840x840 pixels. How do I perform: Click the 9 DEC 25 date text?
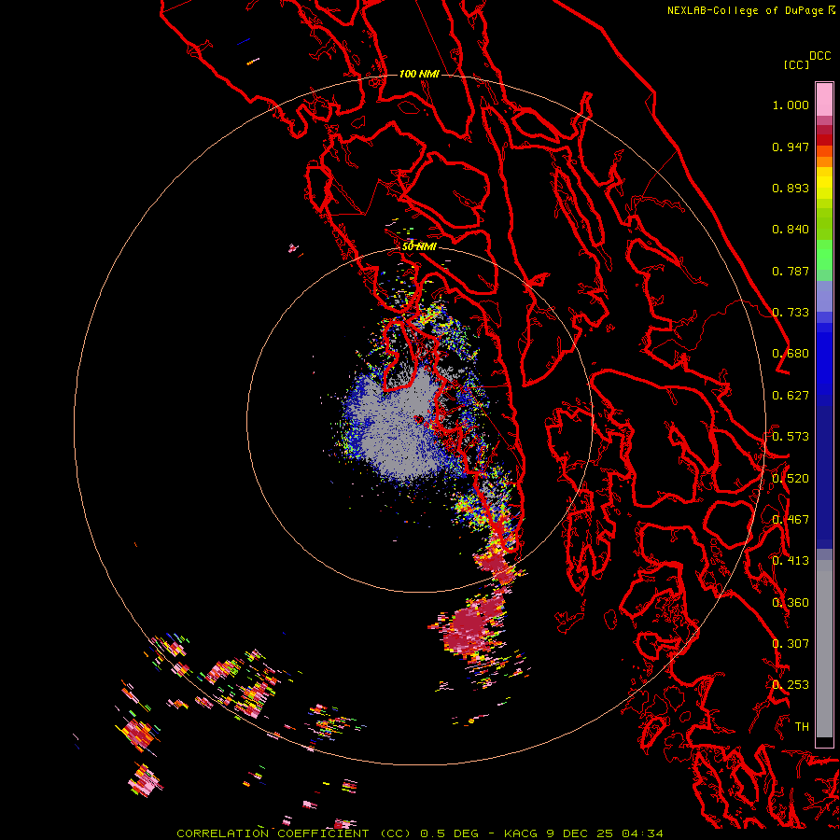pos(581,833)
